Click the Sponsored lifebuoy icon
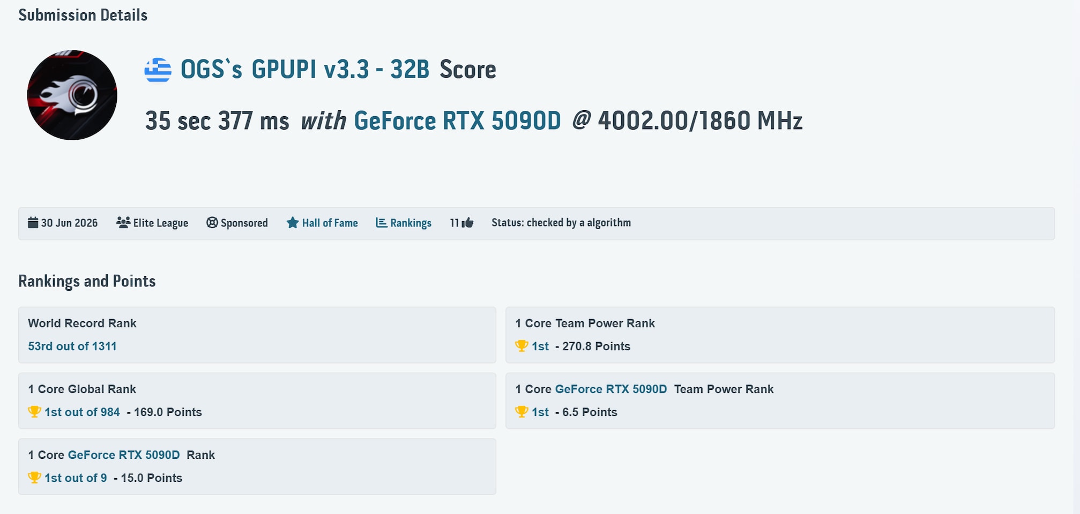Screen dimensions: 1080x514 point(212,222)
